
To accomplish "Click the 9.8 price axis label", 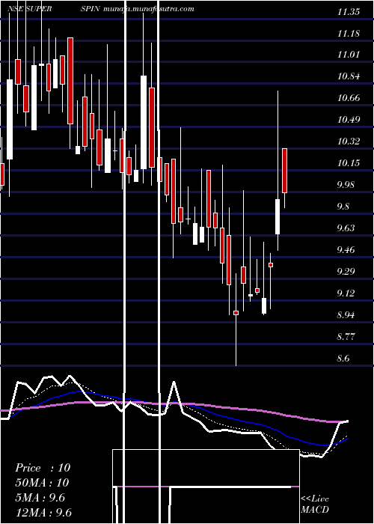I will click(344, 206).
